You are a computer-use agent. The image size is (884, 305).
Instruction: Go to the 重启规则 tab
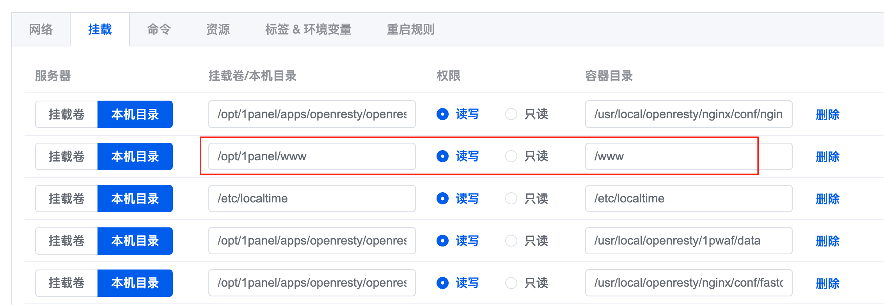[x=410, y=30]
